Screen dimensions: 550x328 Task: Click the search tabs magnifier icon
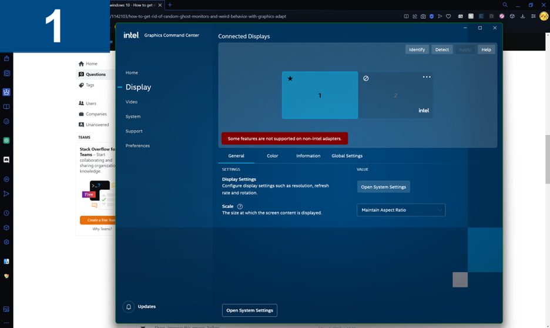point(505,5)
